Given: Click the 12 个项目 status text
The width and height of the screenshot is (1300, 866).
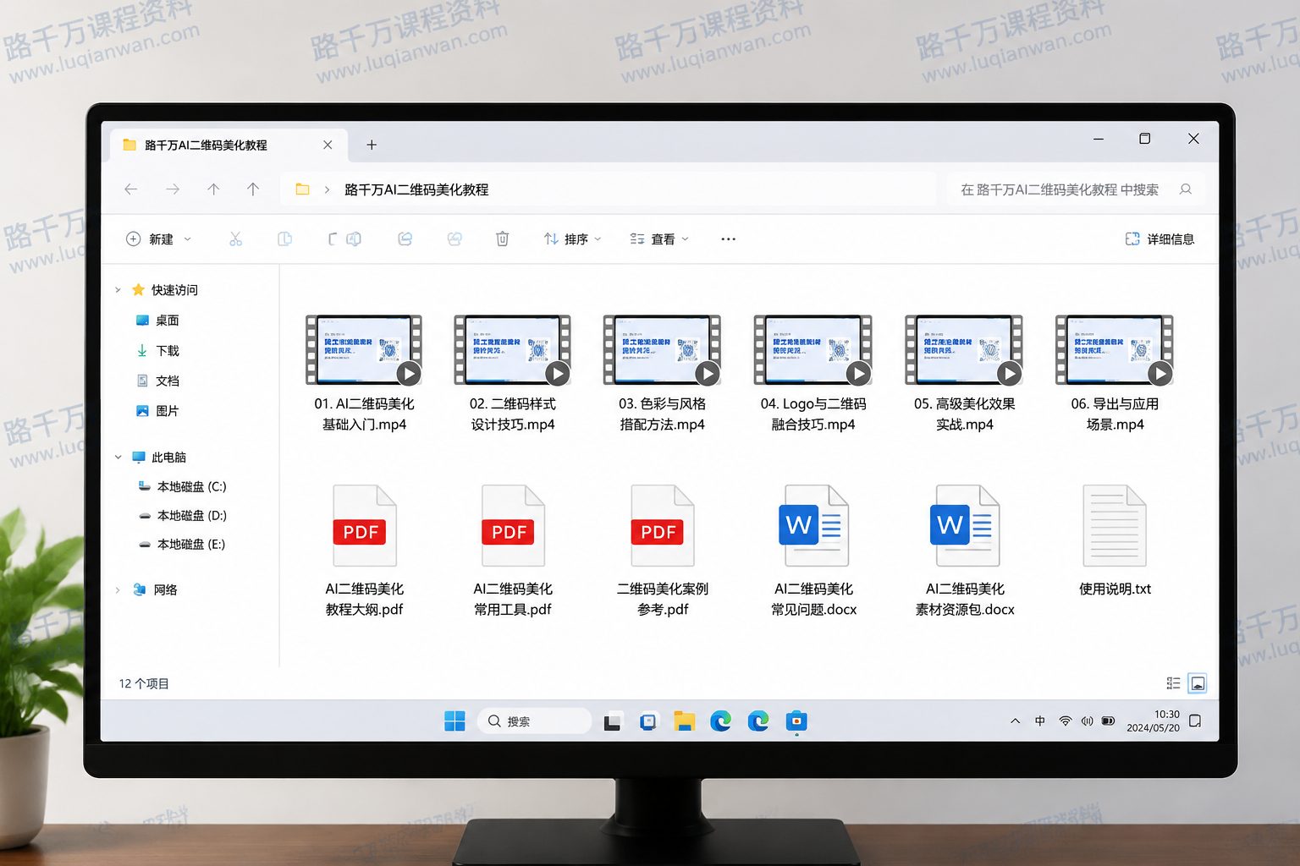Looking at the screenshot, I should (x=144, y=684).
